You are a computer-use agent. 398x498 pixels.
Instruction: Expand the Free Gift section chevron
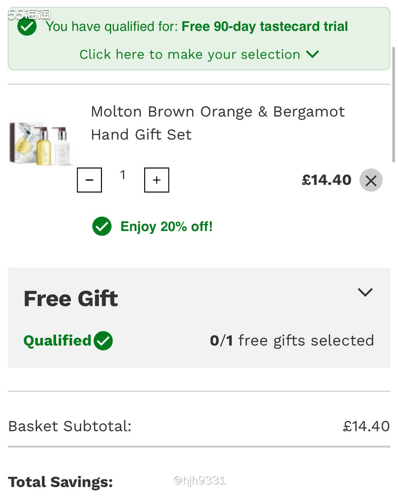[365, 292]
